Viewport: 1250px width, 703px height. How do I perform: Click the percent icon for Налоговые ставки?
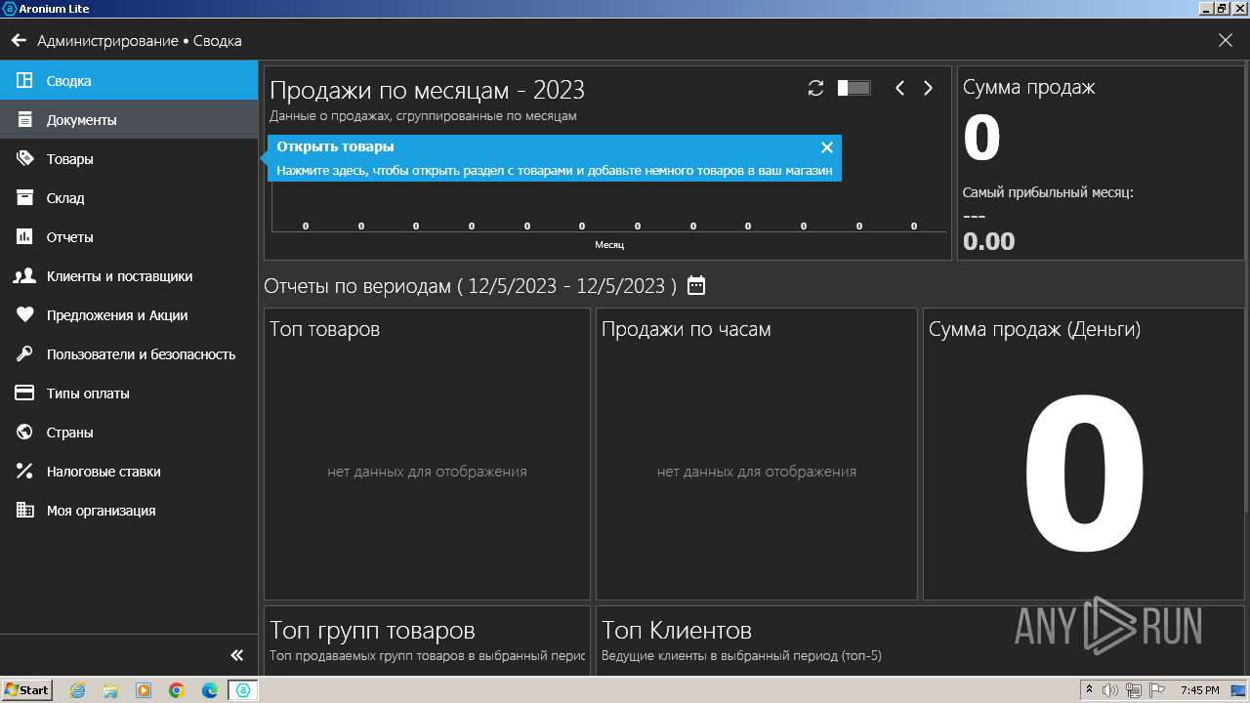(25, 472)
